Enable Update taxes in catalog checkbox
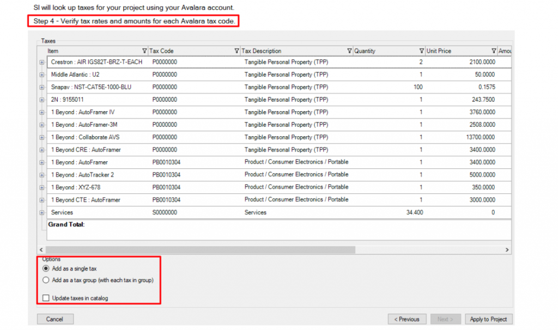The image size is (558, 330). point(46,298)
